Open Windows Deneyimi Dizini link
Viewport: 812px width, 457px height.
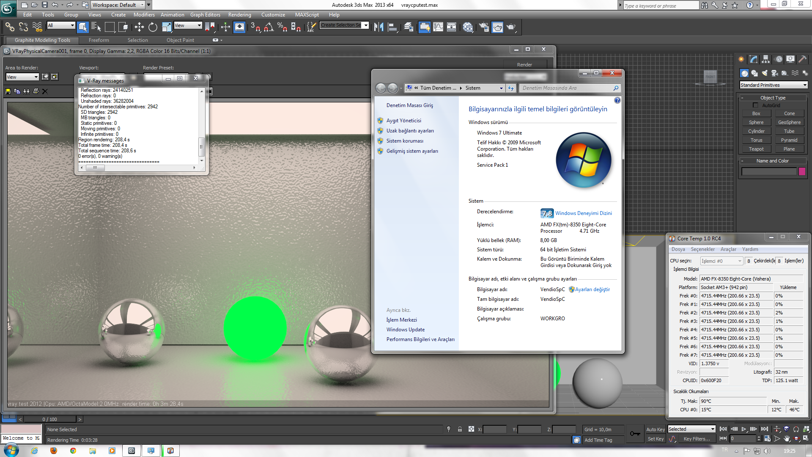point(583,213)
